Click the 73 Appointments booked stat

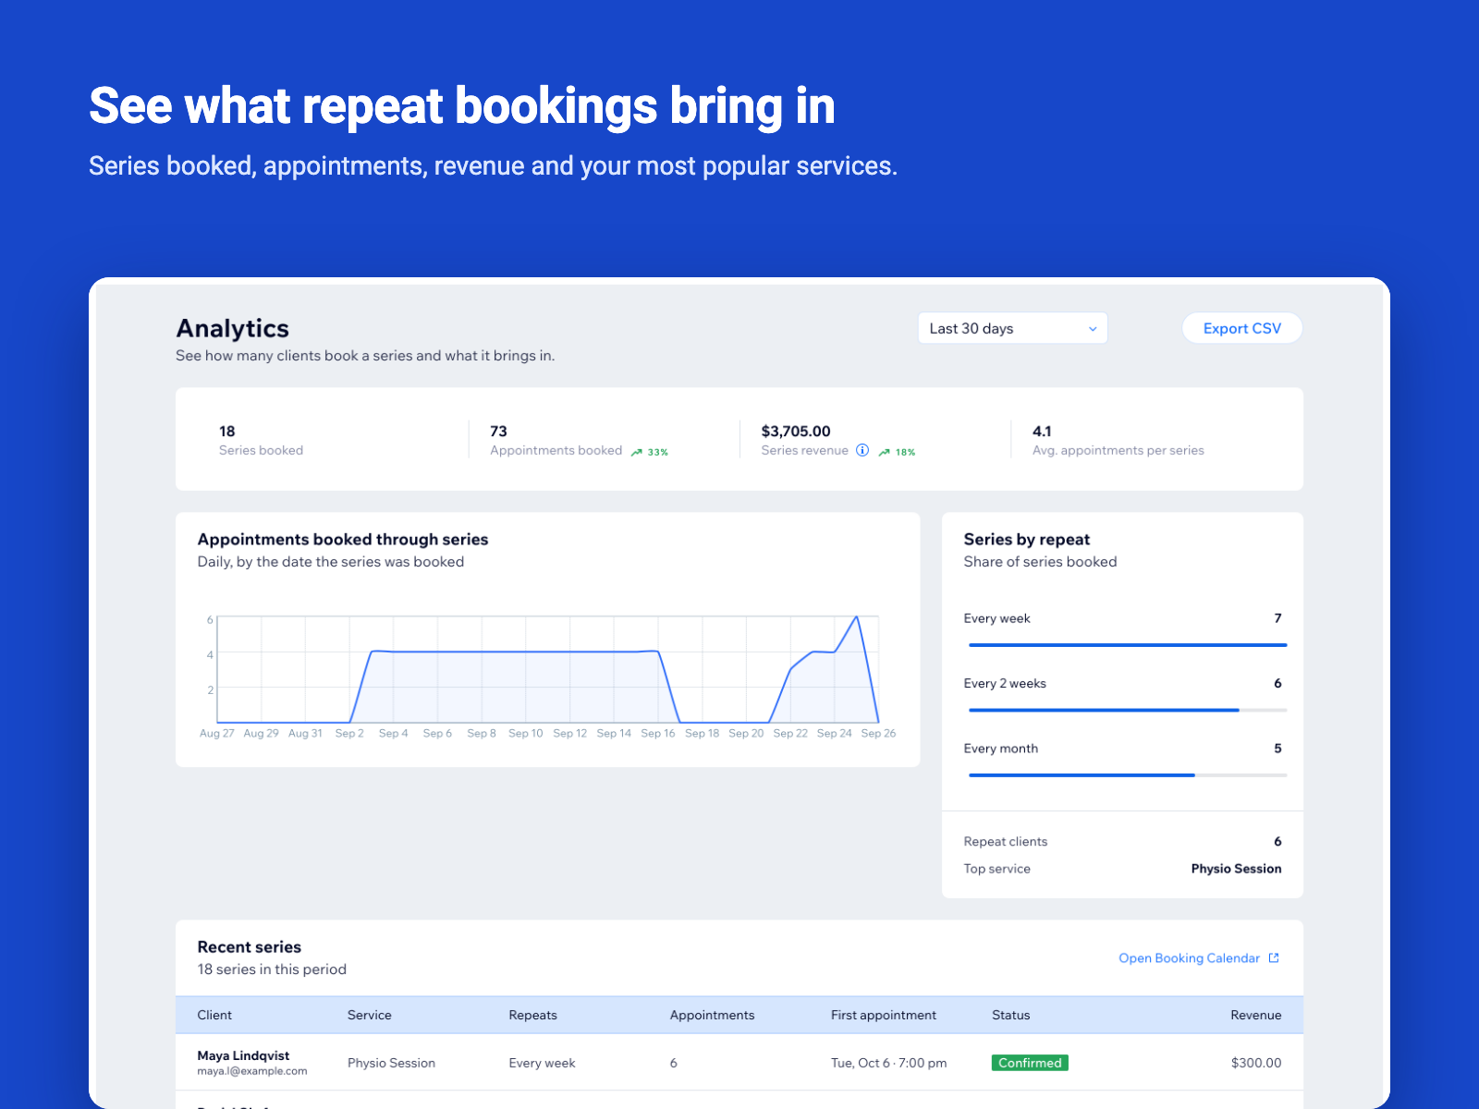click(579, 440)
